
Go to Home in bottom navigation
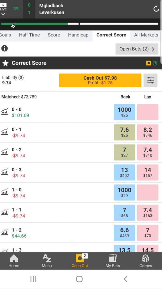coord(14,261)
